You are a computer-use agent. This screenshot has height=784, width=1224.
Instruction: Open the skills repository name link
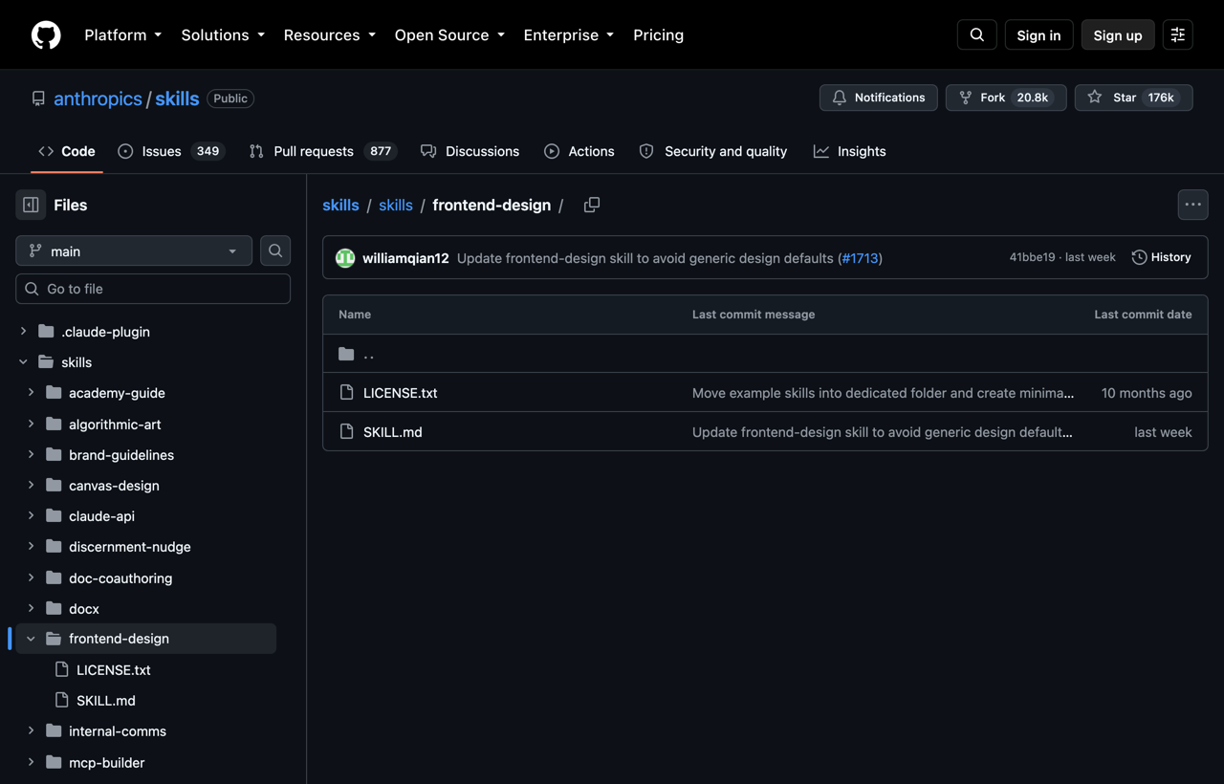[x=177, y=98]
